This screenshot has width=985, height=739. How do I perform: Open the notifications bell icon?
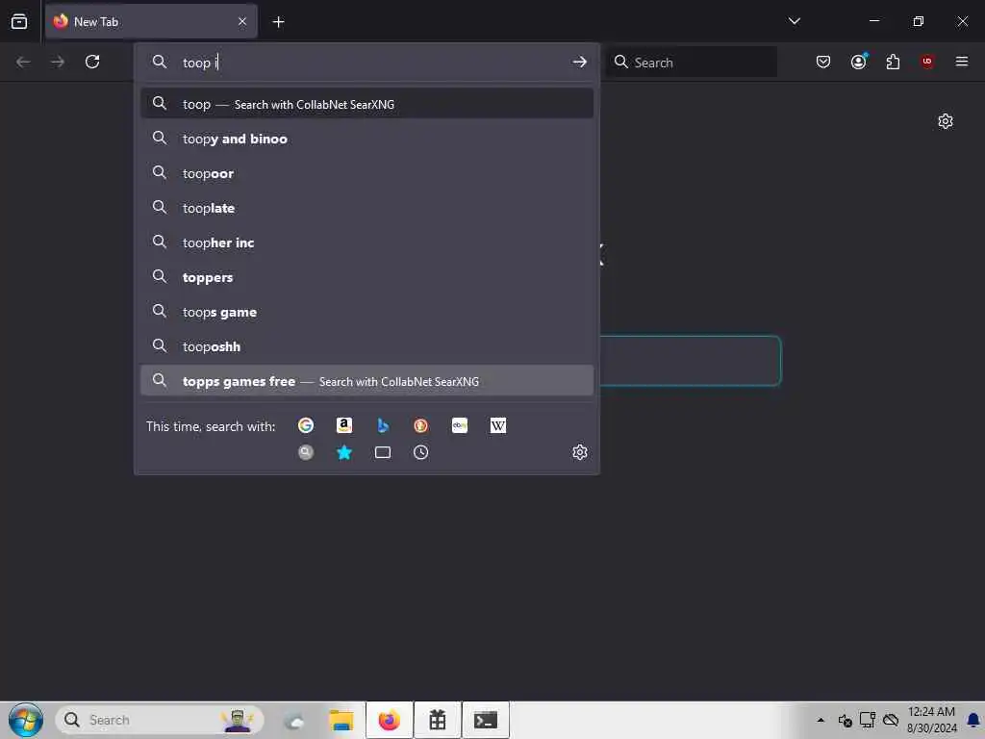(x=973, y=720)
